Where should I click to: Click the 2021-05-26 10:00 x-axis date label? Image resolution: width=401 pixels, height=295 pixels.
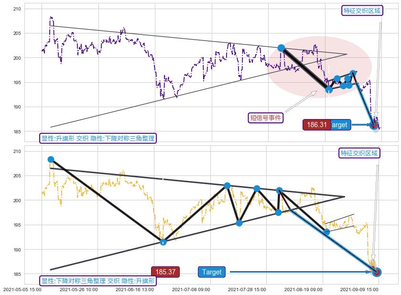[x=79, y=289]
